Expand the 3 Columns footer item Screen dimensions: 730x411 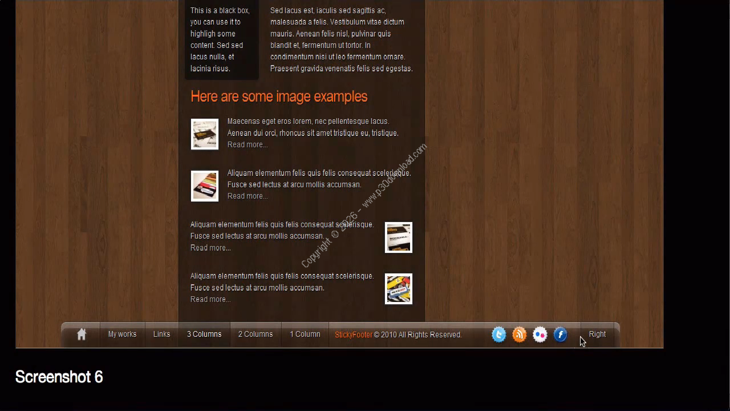tap(204, 335)
